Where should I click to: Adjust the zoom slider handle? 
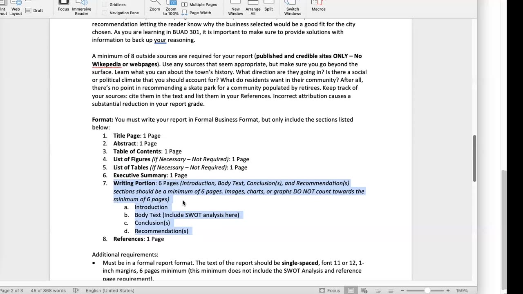[x=427, y=290]
